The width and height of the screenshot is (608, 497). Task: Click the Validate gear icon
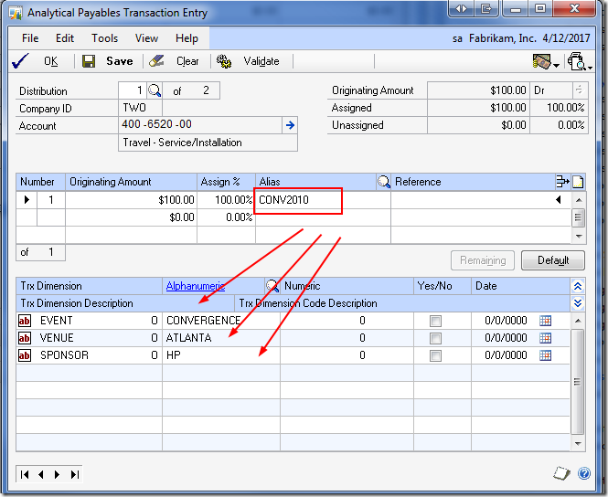224,61
